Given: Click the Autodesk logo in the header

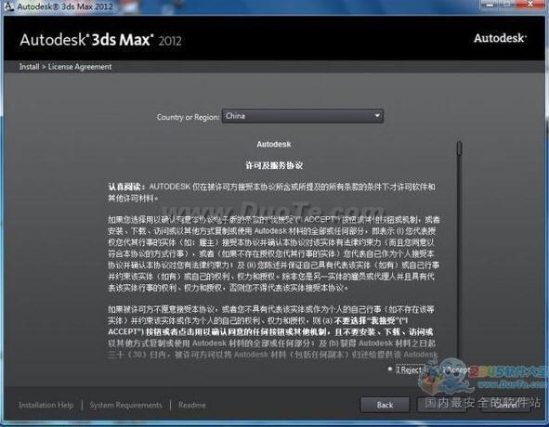Looking at the screenshot, I should [500, 38].
